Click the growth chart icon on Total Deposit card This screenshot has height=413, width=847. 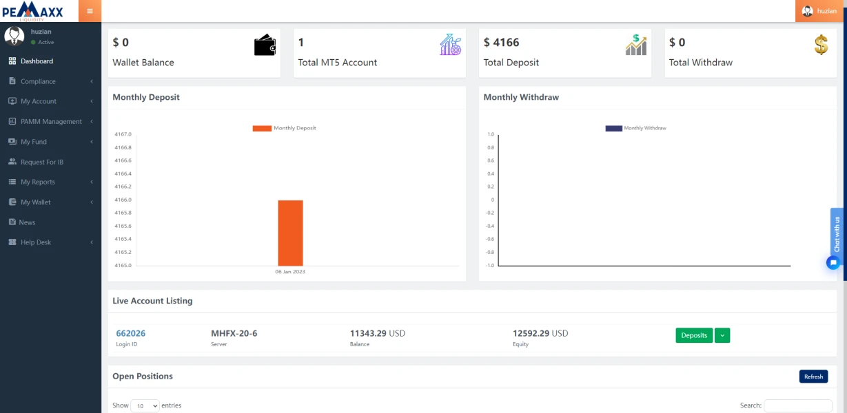click(x=636, y=45)
